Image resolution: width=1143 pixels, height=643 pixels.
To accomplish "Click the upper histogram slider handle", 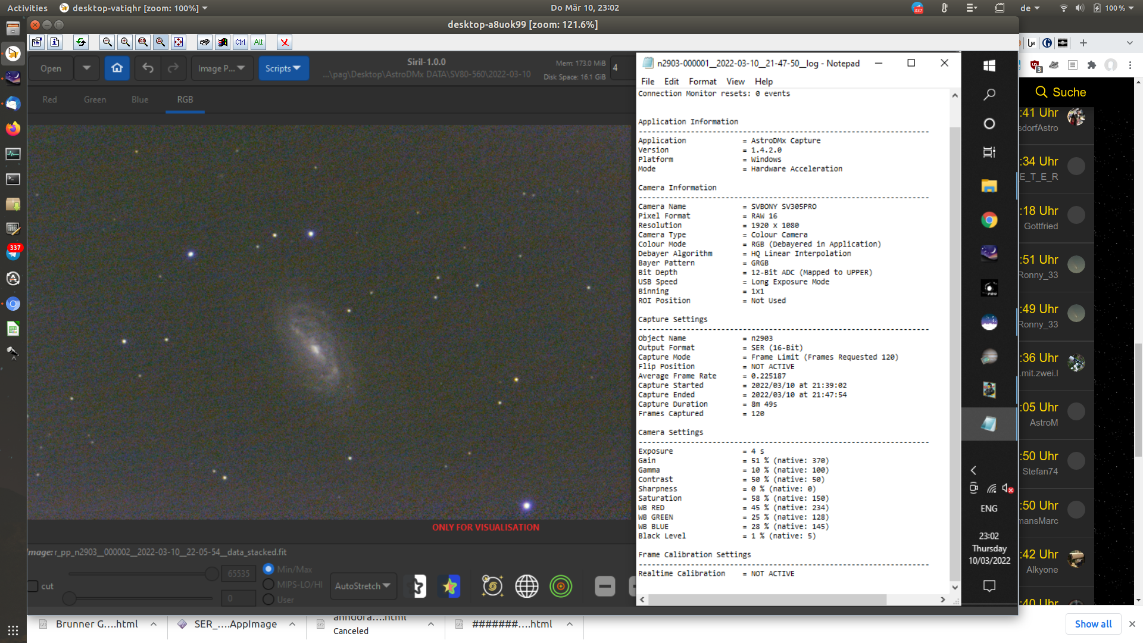I will tap(211, 573).
